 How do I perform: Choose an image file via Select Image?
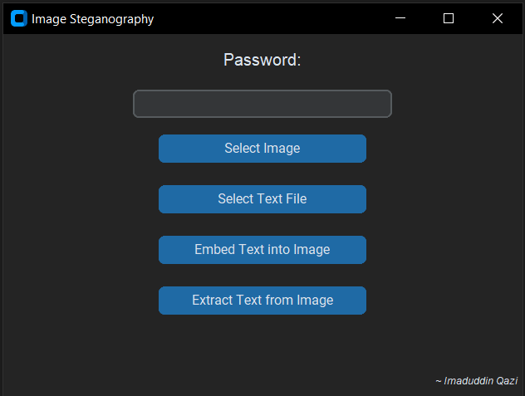pos(262,149)
